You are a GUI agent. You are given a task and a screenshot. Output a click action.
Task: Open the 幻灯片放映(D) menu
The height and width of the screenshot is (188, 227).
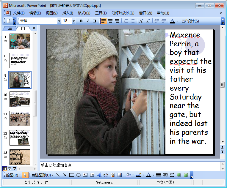pyautogui.click(x=123, y=13)
